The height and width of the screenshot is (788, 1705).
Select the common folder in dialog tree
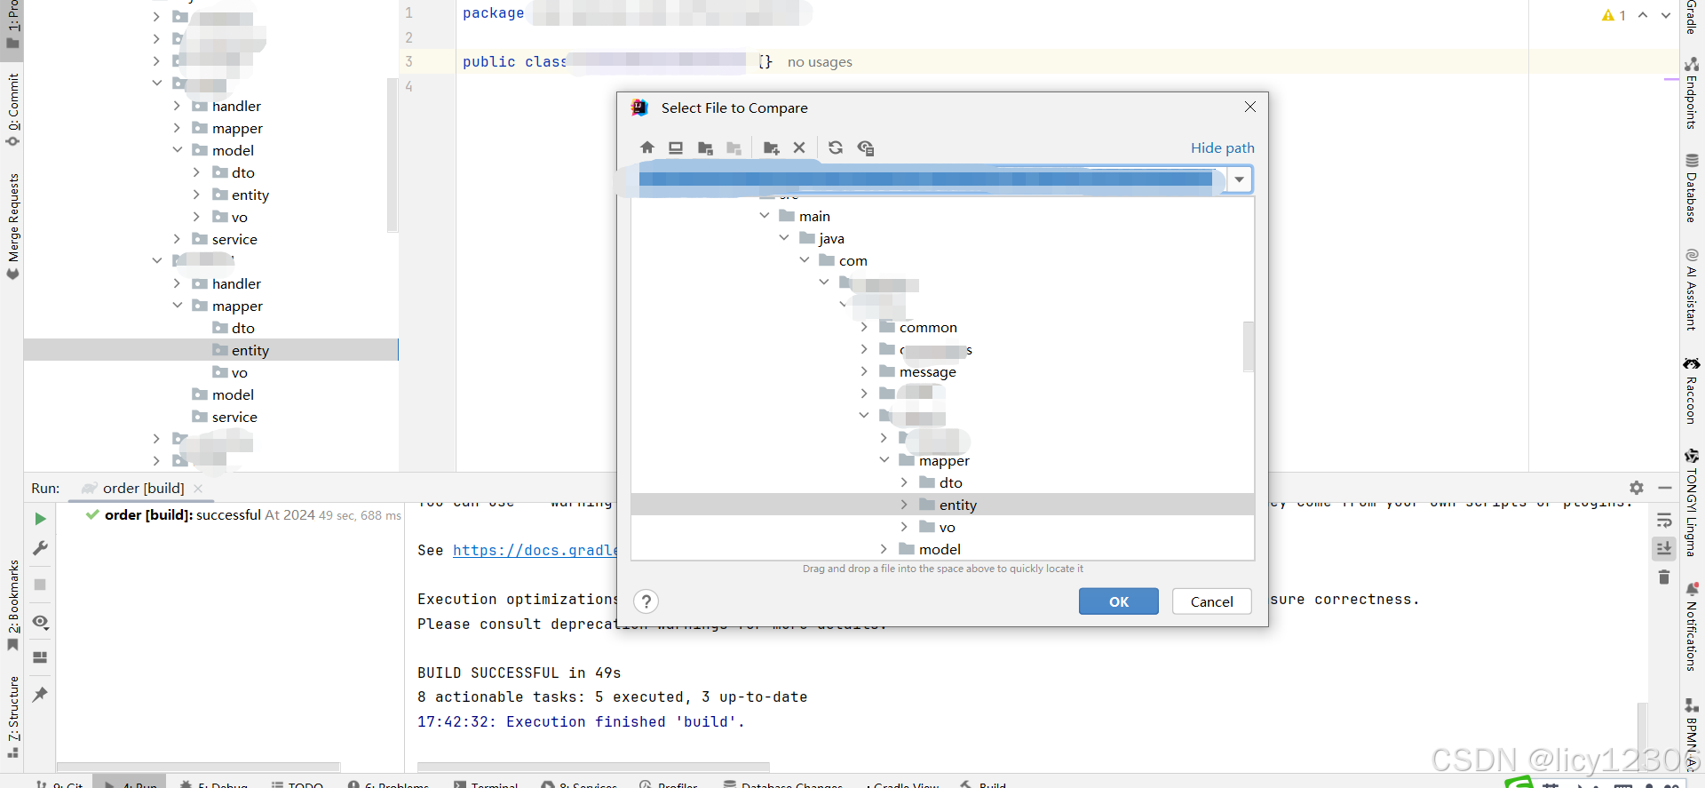pyautogui.click(x=928, y=327)
